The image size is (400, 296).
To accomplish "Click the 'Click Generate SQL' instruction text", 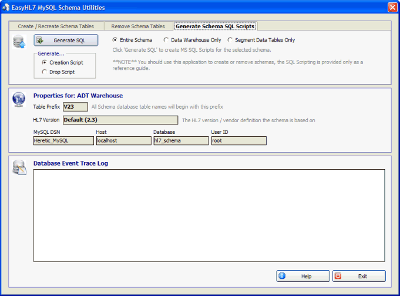I will (x=192, y=50).
